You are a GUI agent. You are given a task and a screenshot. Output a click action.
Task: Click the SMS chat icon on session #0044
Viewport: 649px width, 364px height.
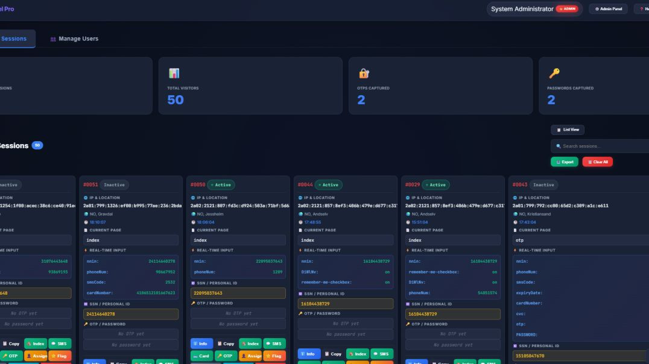[x=383, y=354]
